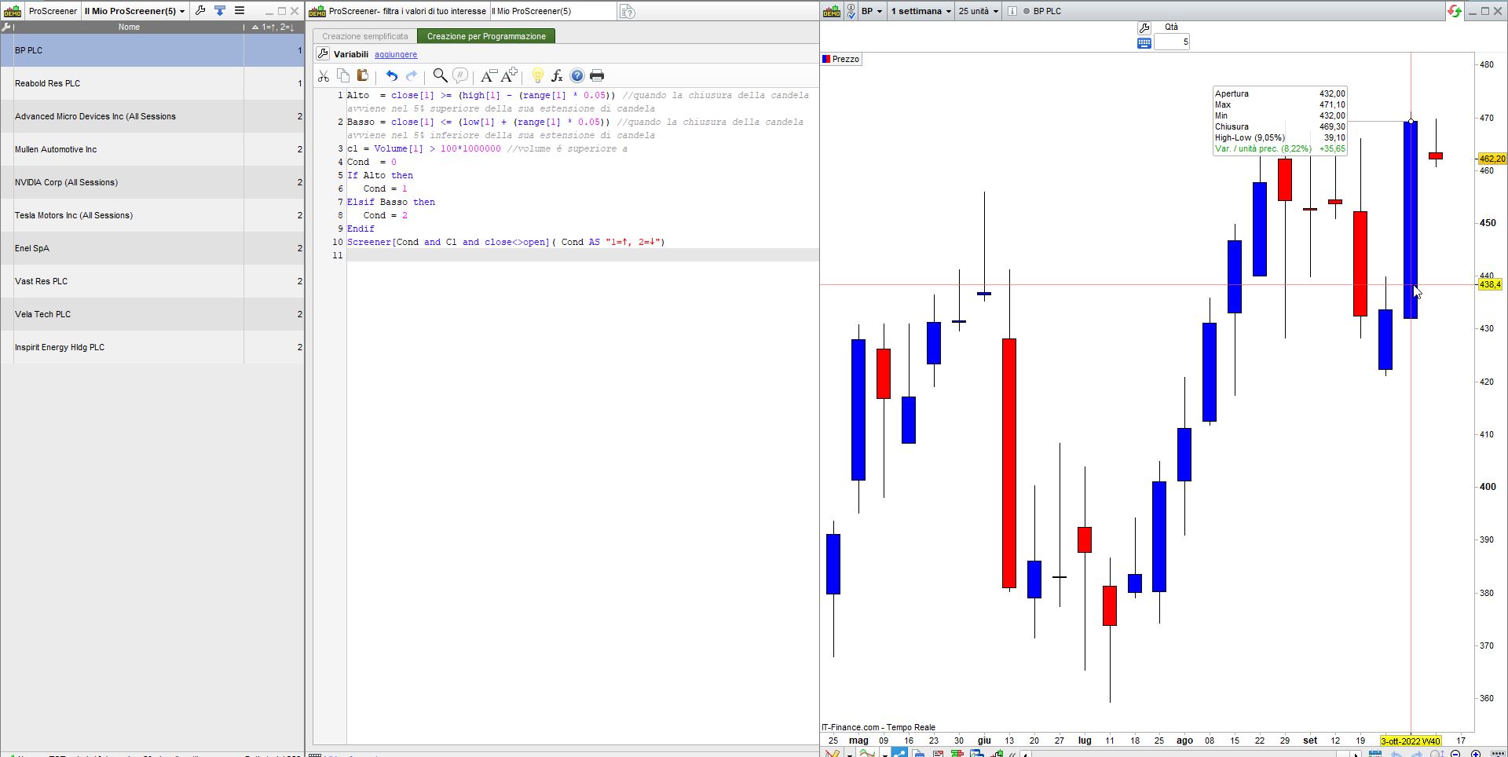Screen dimensions: 1508x757
Task: Click the Endif code line
Action: click(361, 229)
